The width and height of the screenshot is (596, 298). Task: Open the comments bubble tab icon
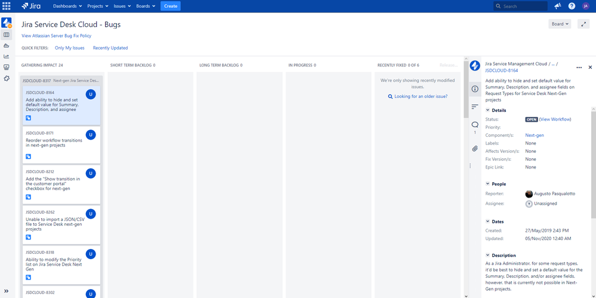point(475,125)
